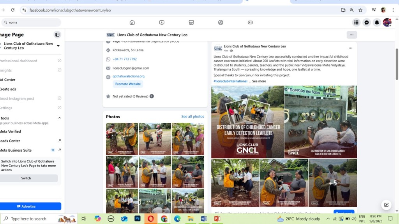The height and width of the screenshot is (224, 399).
Task: Open Chrome three-dot menu
Action: tap(393, 10)
